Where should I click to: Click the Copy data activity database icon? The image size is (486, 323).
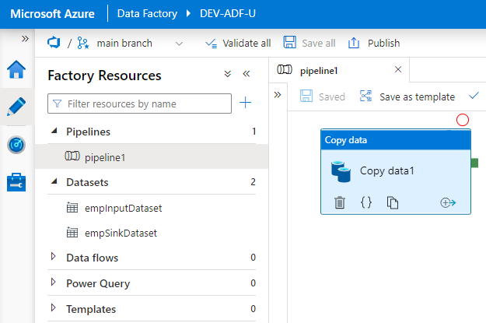pyautogui.click(x=341, y=171)
